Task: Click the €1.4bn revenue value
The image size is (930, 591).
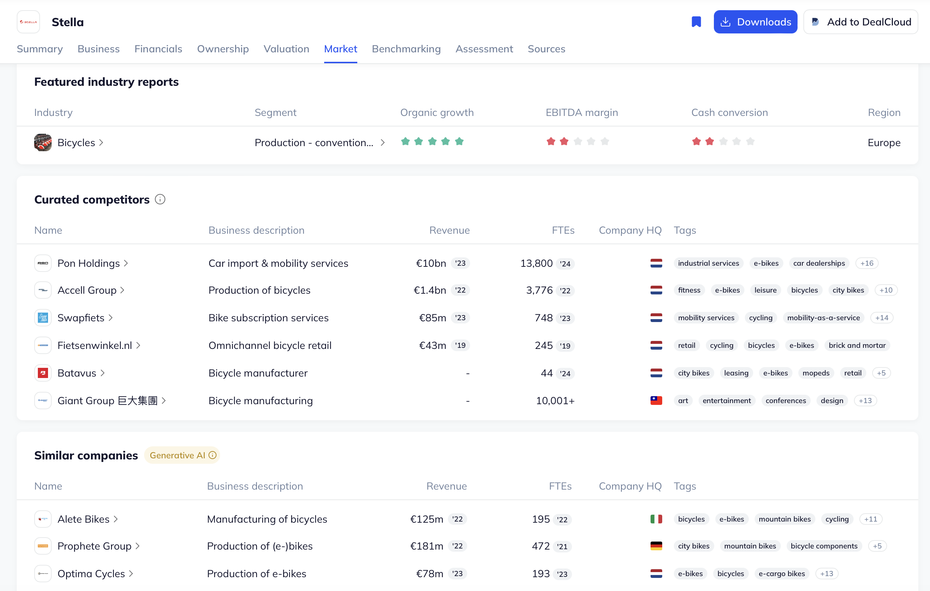Action: (429, 290)
